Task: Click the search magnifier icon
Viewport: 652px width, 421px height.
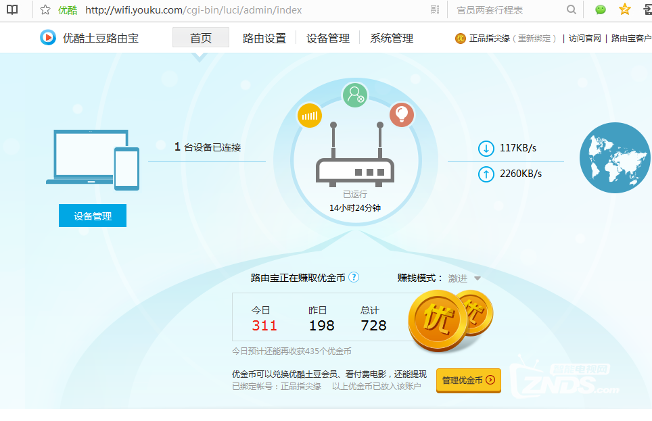Action: click(572, 9)
